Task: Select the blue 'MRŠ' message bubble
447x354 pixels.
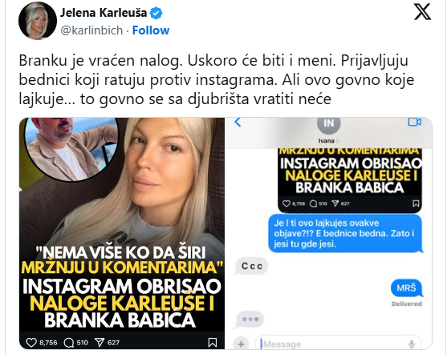Action: coord(407,288)
